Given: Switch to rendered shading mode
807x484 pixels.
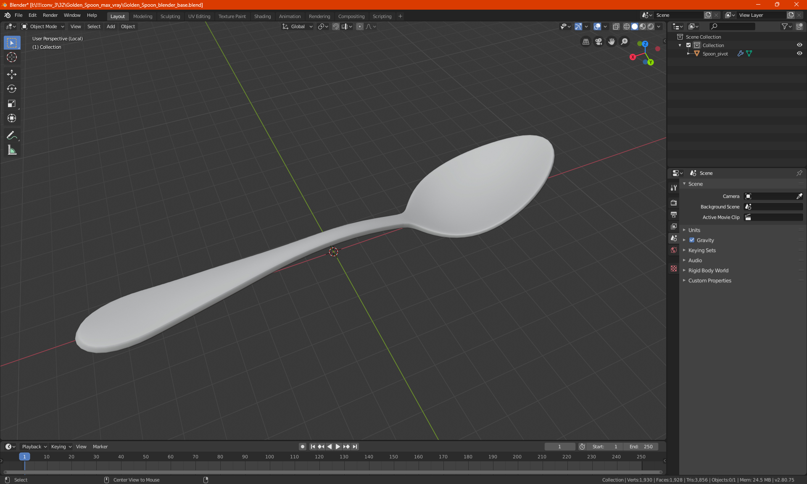Looking at the screenshot, I should (651, 26).
